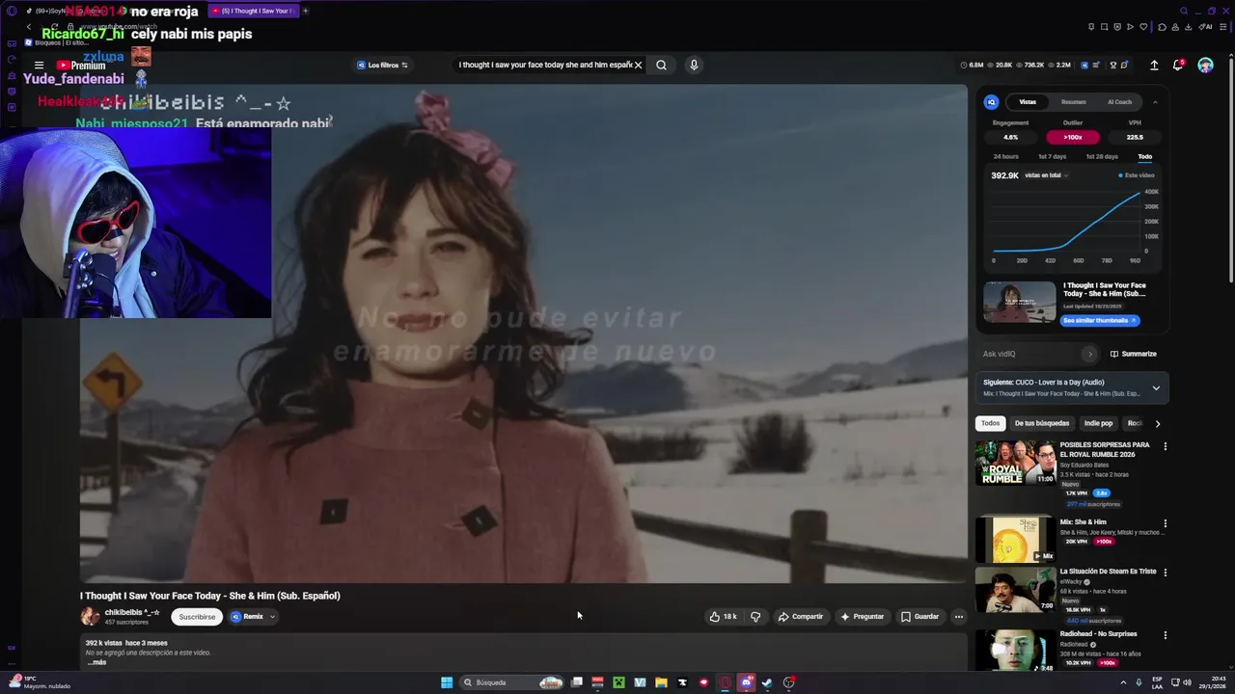Click Guardar to save video
This screenshot has height=694, width=1235.
[x=919, y=617]
